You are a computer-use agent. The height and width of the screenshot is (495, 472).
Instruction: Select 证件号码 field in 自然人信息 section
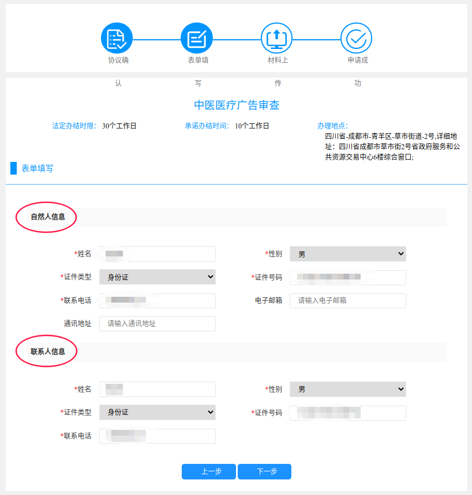(x=347, y=278)
